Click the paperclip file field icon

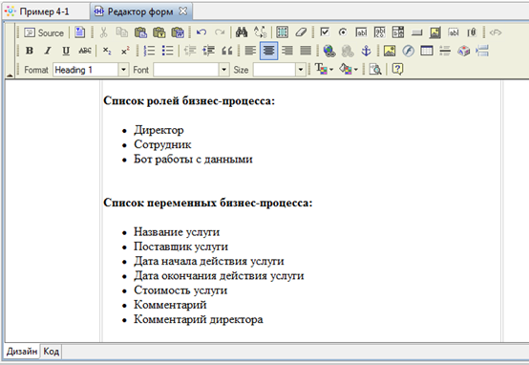click(x=472, y=32)
